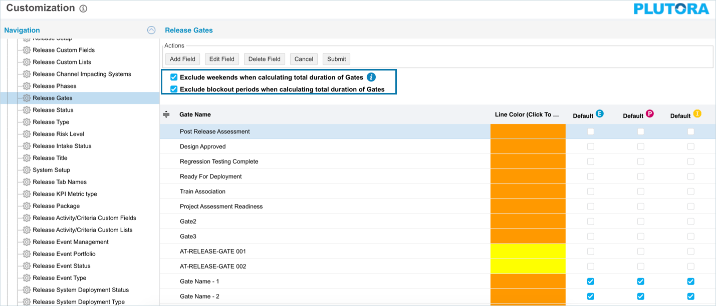
Task: Click the Add Field button
Action: 182,59
